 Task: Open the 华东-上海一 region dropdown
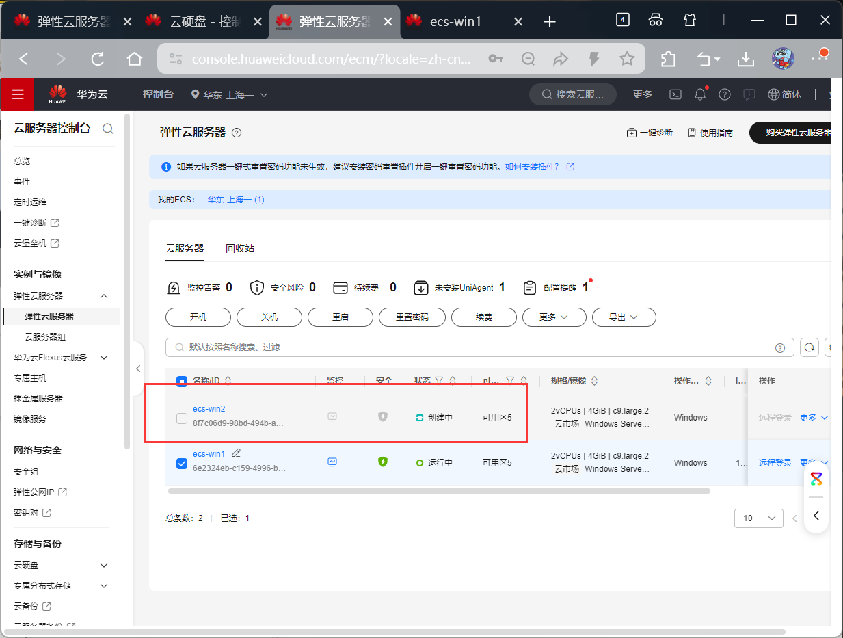pyautogui.click(x=229, y=94)
